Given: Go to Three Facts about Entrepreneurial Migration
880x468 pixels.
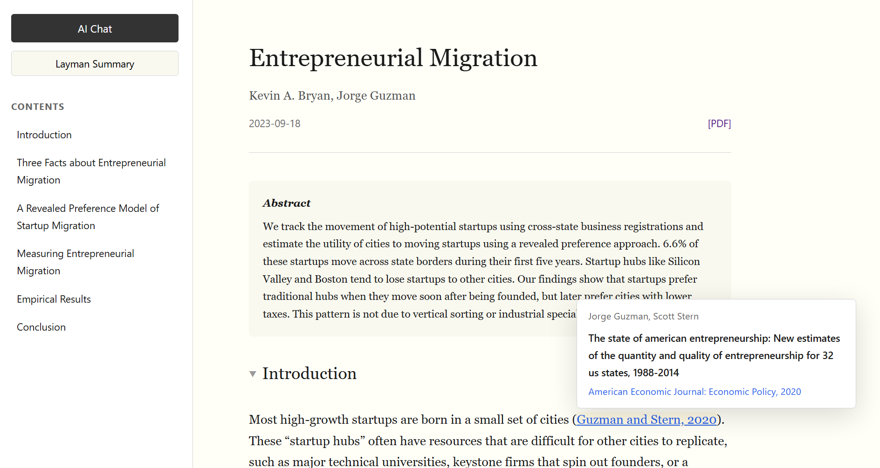Looking at the screenshot, I should tap(91, 171).
